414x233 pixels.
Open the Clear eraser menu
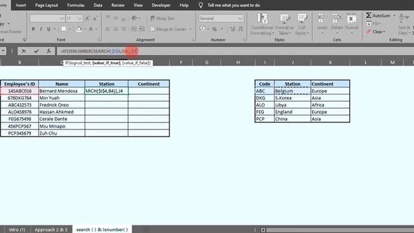click(376, 32)
